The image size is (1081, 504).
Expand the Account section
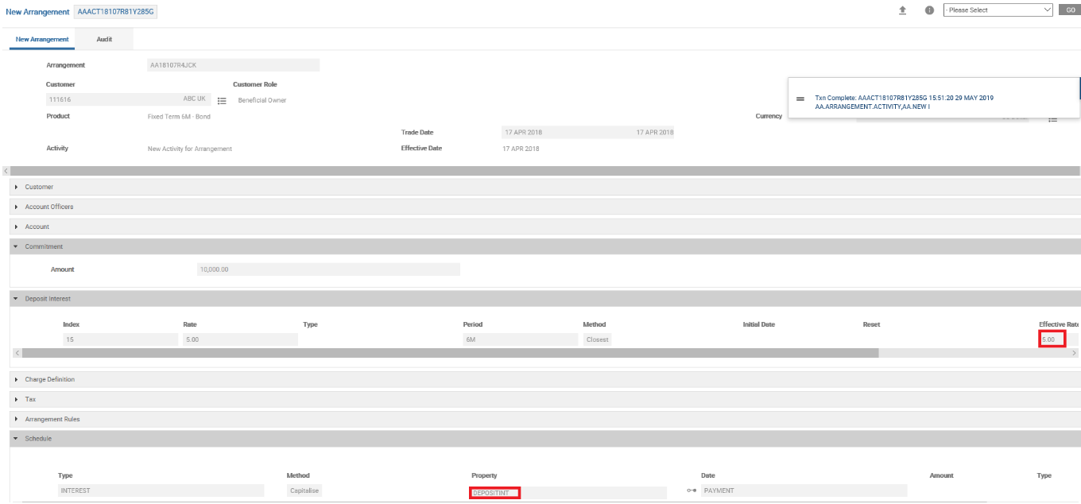pos(37,227)
